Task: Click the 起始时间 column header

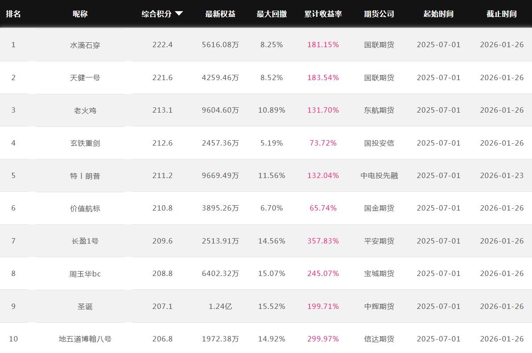Action: click(x=438, y=14)
